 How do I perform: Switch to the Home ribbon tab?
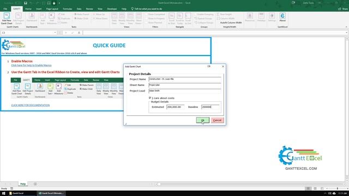click(x=28, y=9)
